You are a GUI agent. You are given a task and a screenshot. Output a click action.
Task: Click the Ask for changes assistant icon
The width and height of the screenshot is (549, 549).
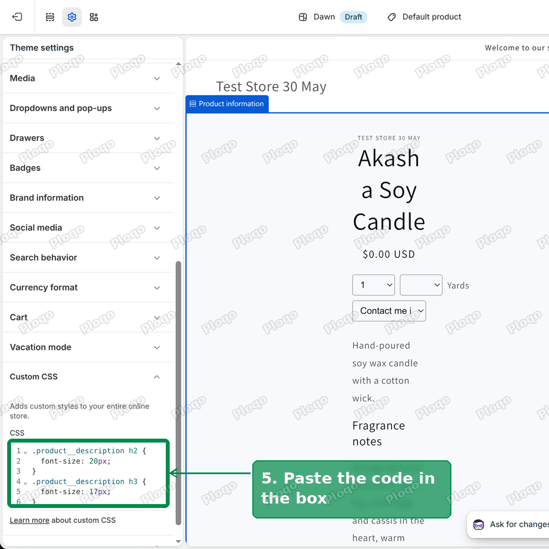coord(478,525)
